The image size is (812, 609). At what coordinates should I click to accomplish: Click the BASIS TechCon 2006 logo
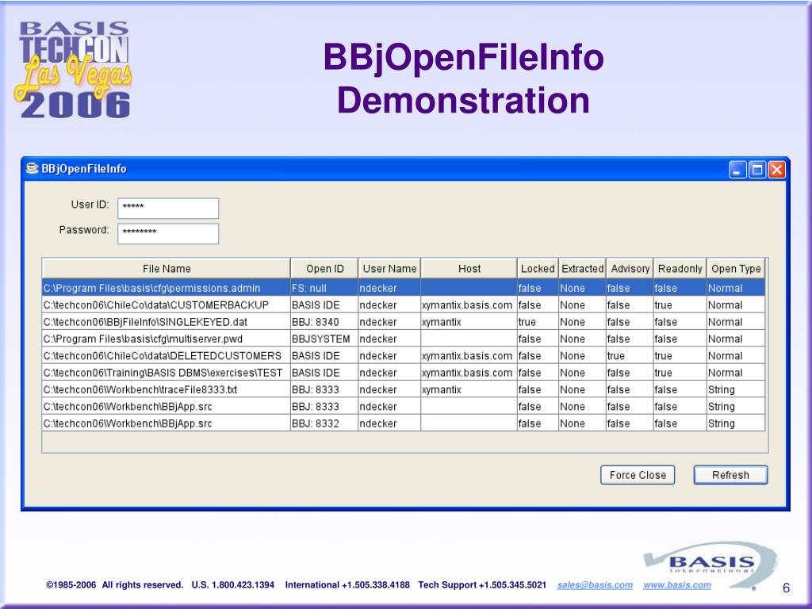(73, 70)
